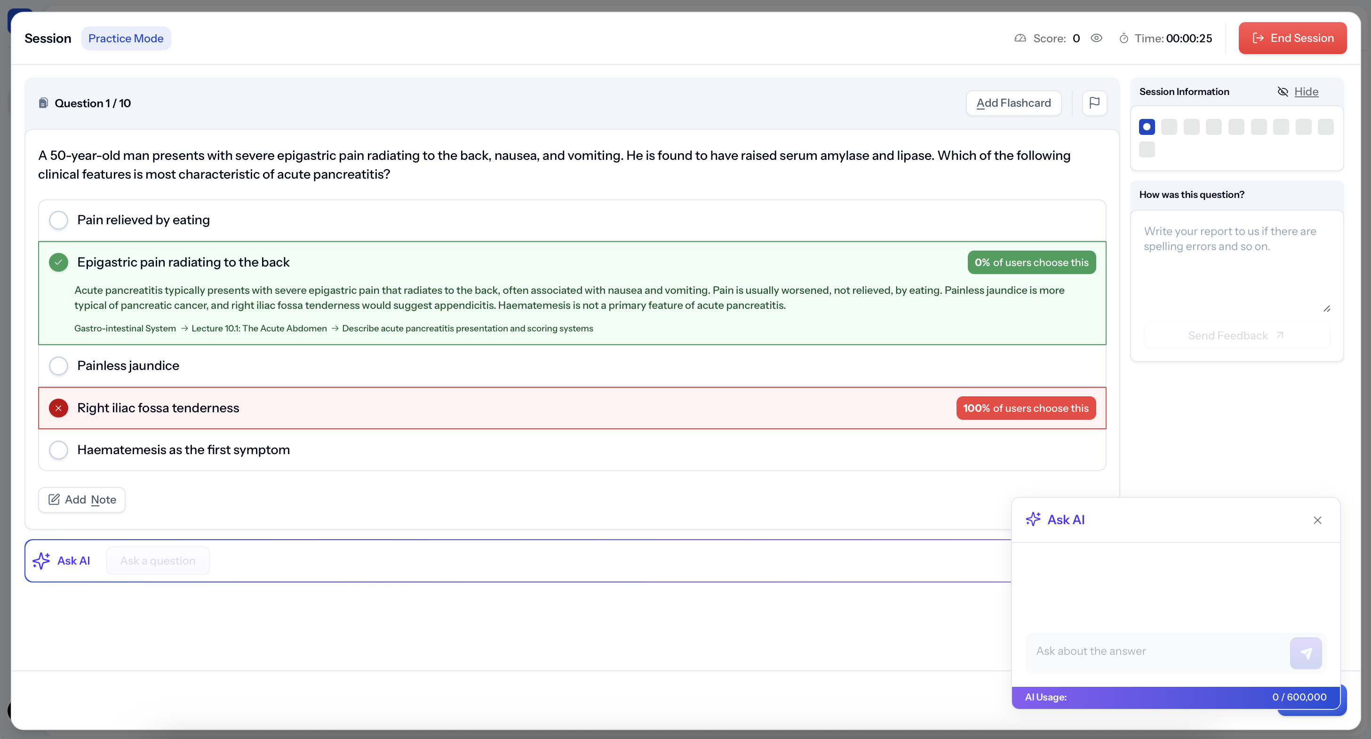
Task: Select 'Painless jaundice' radio option
Action: (58, 366)
